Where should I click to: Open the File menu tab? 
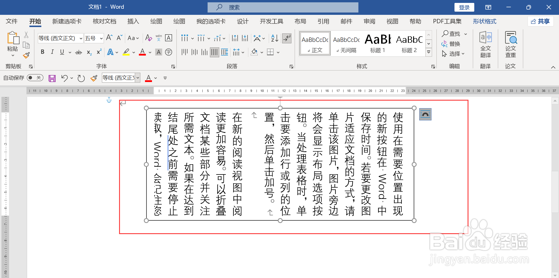pyautogui.click(x=12, y=21)
